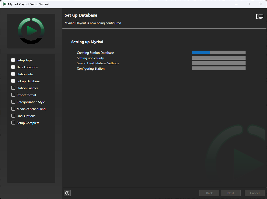Toggle the Setup Type step checkbox
The height and width of the screenshot is (199, 267).
pyautogui.click(x=13, y=60)
